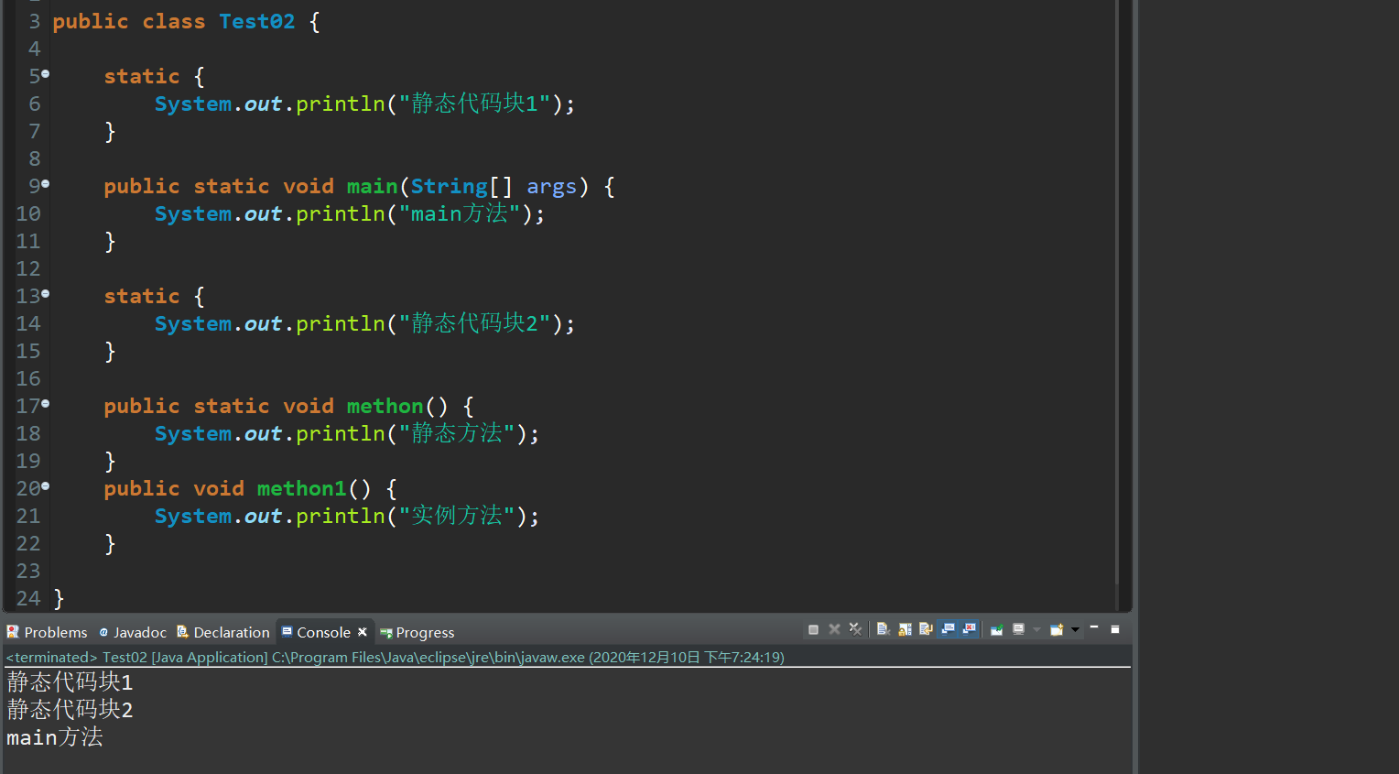Click console output line main方法

pos(55,737)
